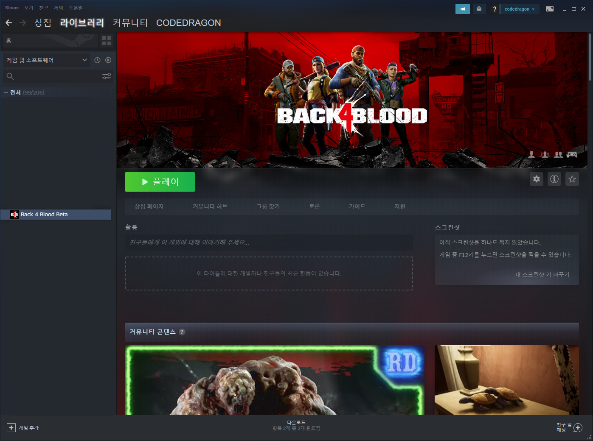This screenshot has height=441, width=593.
Task: Show game info icon
Action: click(554, 179)
